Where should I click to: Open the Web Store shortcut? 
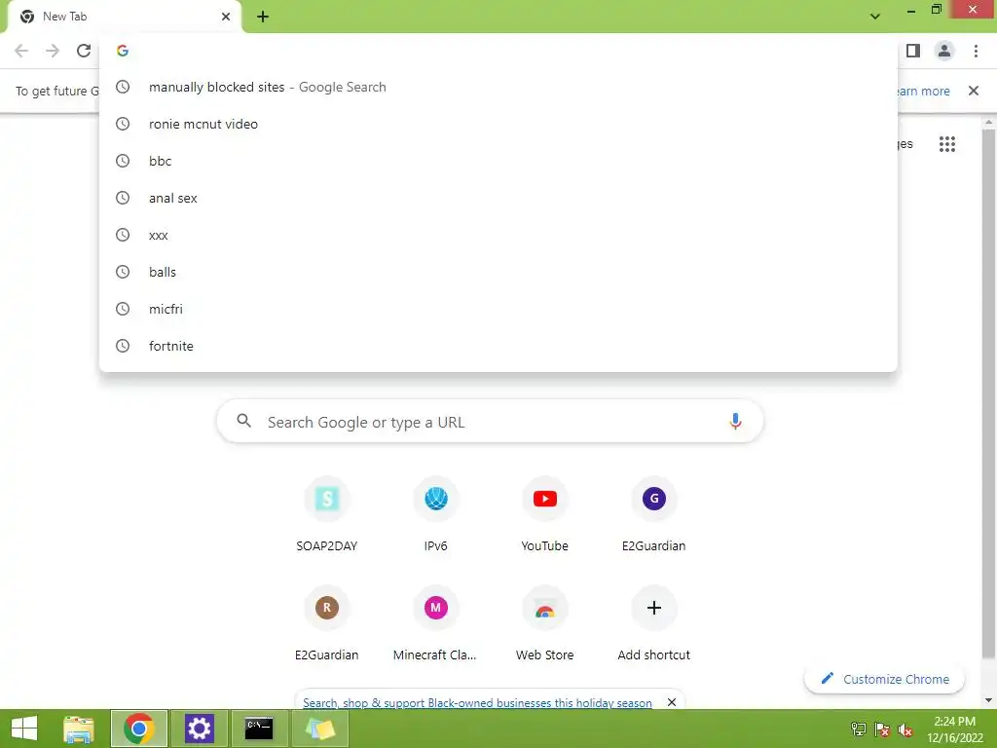point(545,622)
